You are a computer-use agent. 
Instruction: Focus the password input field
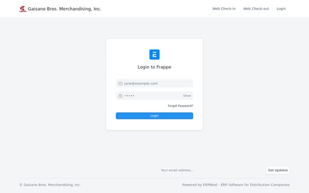(154, 96)
